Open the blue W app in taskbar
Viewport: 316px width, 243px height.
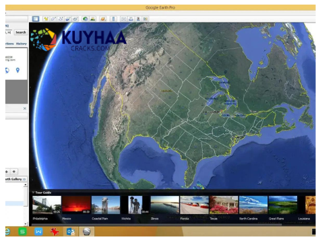(38, 232)
